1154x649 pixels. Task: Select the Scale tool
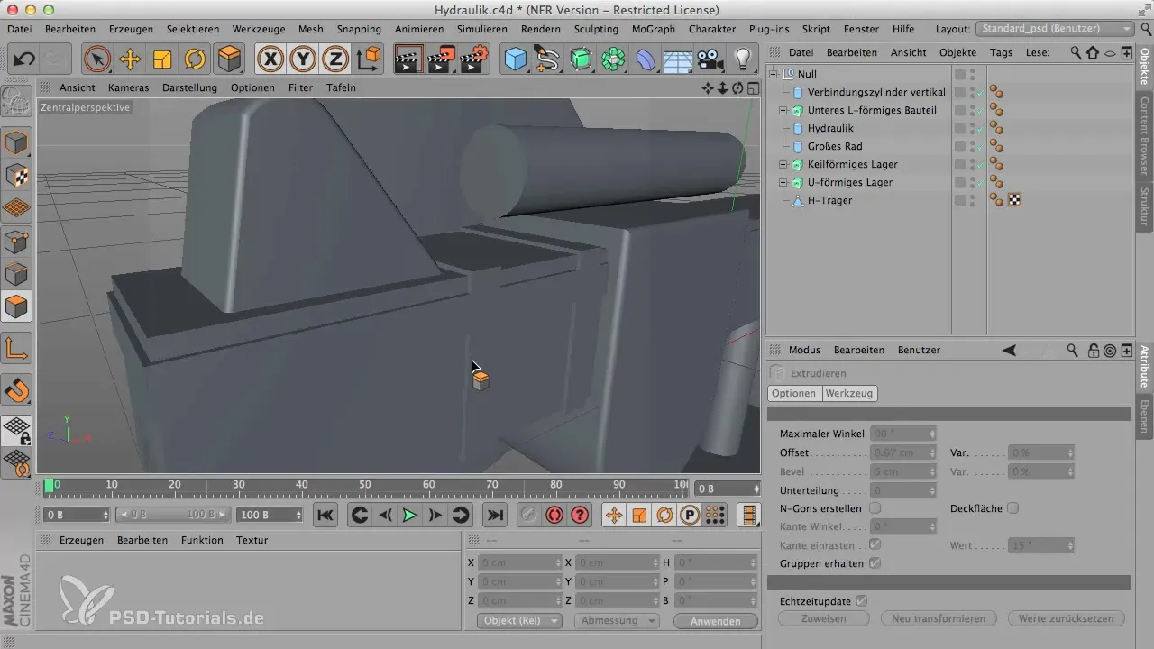[x=162, y=59]
